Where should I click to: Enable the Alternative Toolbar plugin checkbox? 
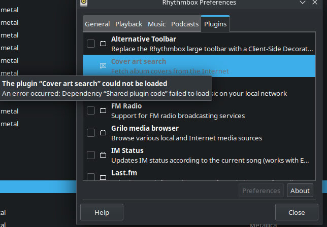90,44
